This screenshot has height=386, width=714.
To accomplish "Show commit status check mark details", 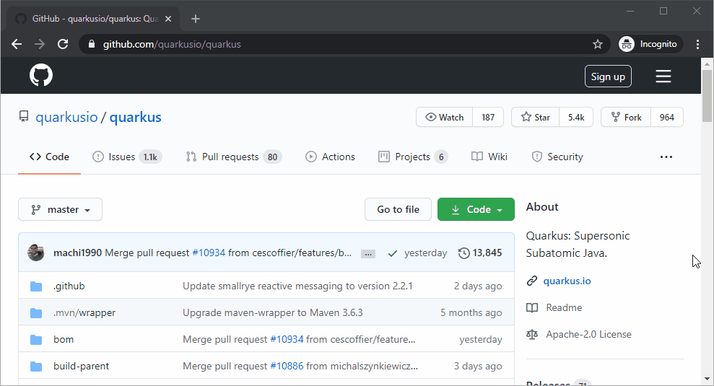I will pos(393,253).
